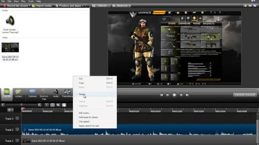This screenshot has height=145, width=259.
Task: Open the Play menu
Action: point(23,1)
